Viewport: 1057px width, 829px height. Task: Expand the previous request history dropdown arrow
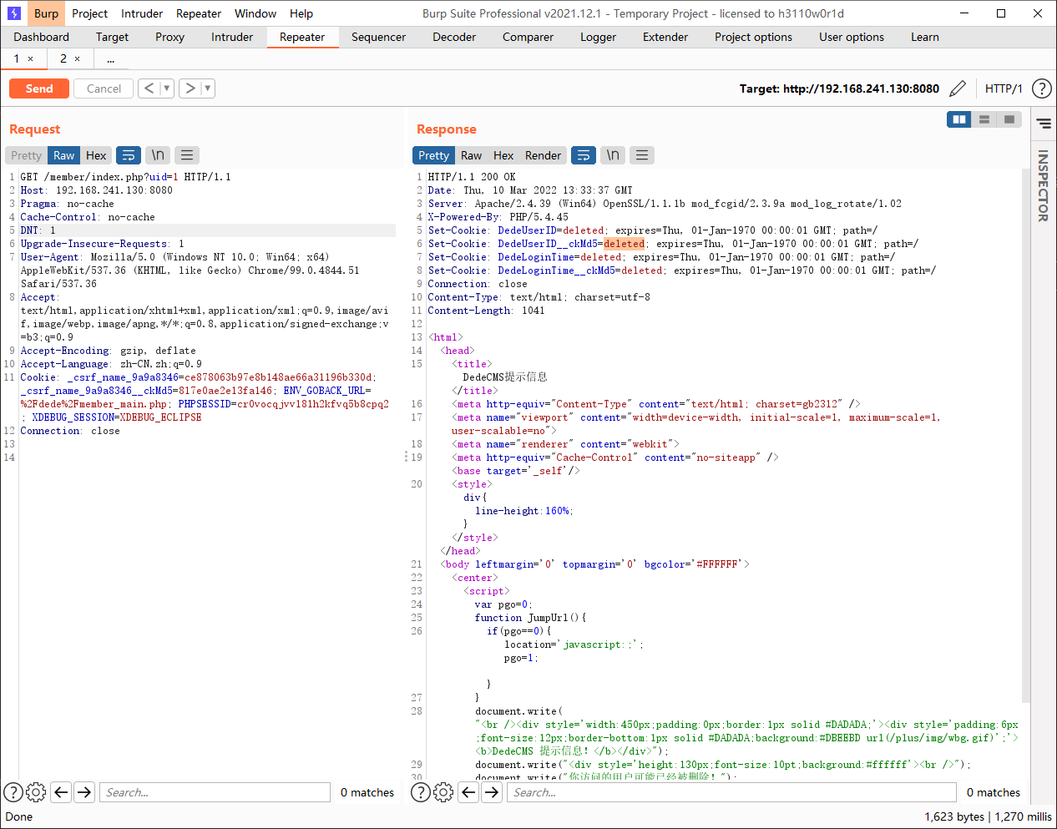tap(166, 88)
